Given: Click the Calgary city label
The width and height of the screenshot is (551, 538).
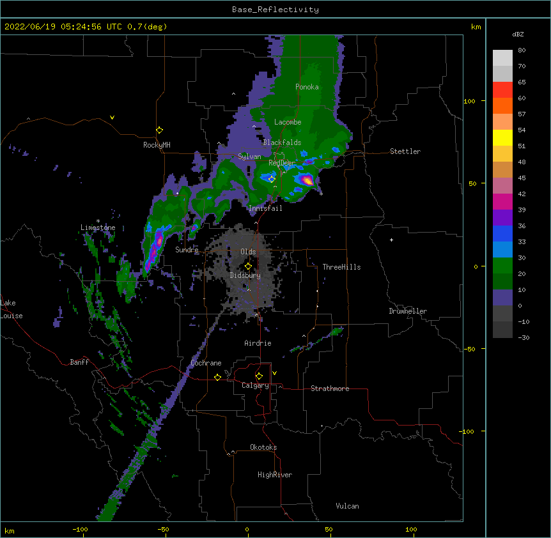Looking at the screenshot, I should 255,385.
